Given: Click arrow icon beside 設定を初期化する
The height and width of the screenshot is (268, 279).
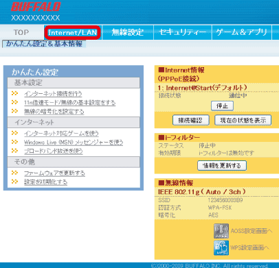Looking at the screenshot, I should pos(14,182).
